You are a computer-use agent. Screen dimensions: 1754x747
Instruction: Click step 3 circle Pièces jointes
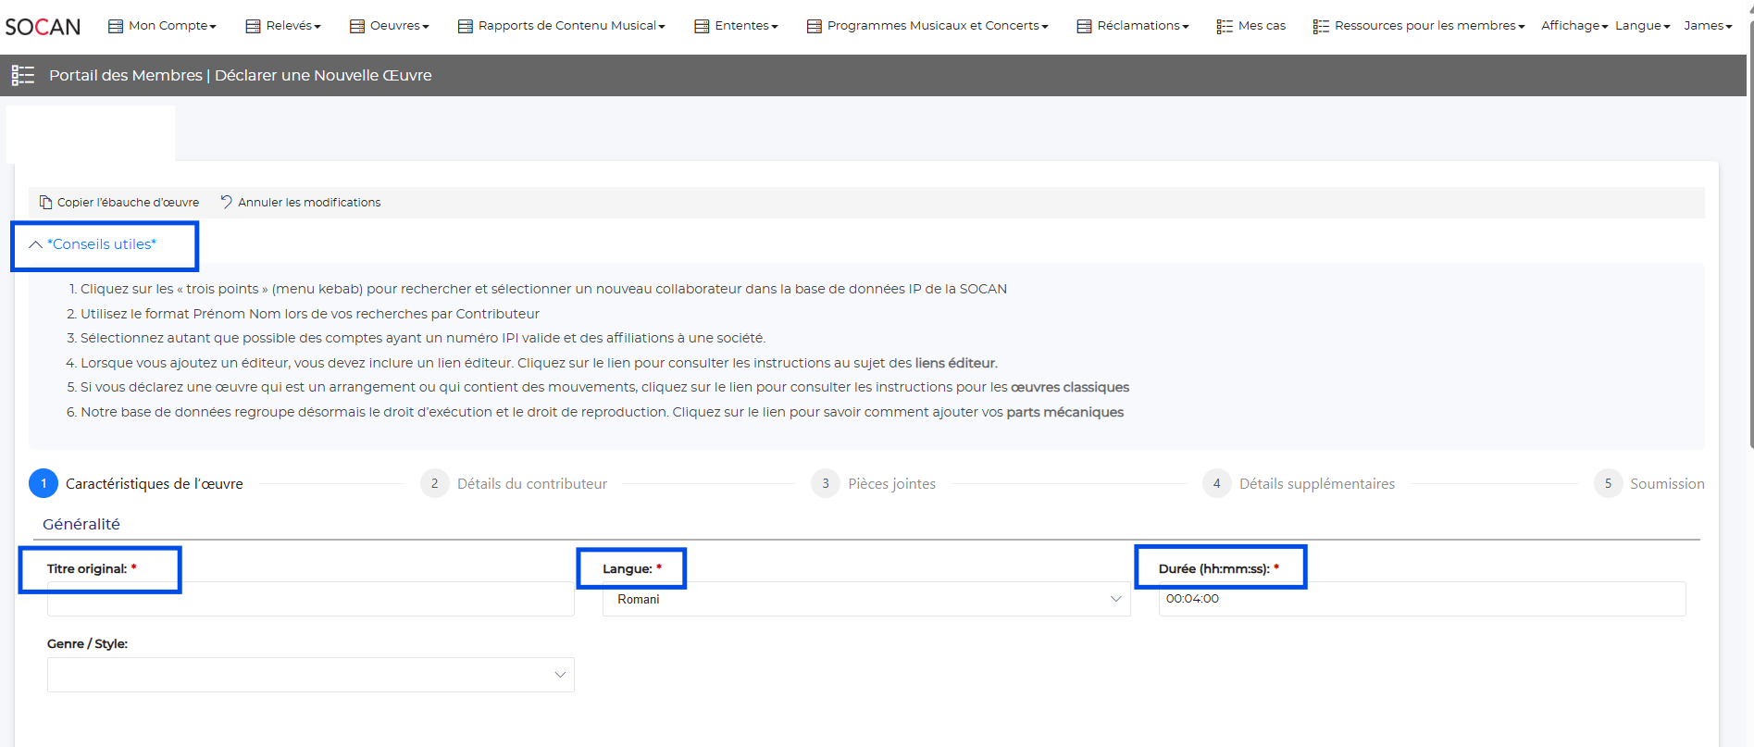click(825, 483)
